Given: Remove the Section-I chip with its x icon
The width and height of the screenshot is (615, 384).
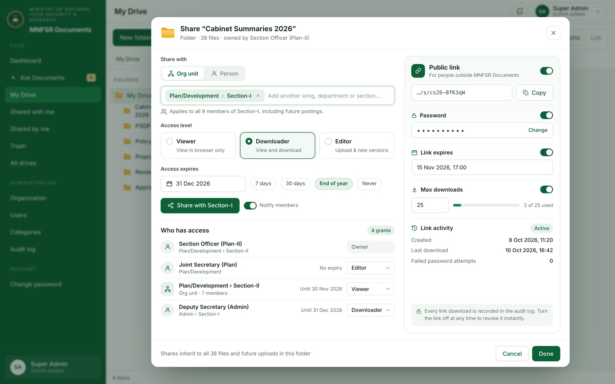Looking at the screenshot, I should pyautogui.click(x=258, y=96).
